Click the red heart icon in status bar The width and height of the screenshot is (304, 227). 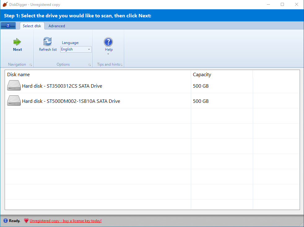(26, 220)
